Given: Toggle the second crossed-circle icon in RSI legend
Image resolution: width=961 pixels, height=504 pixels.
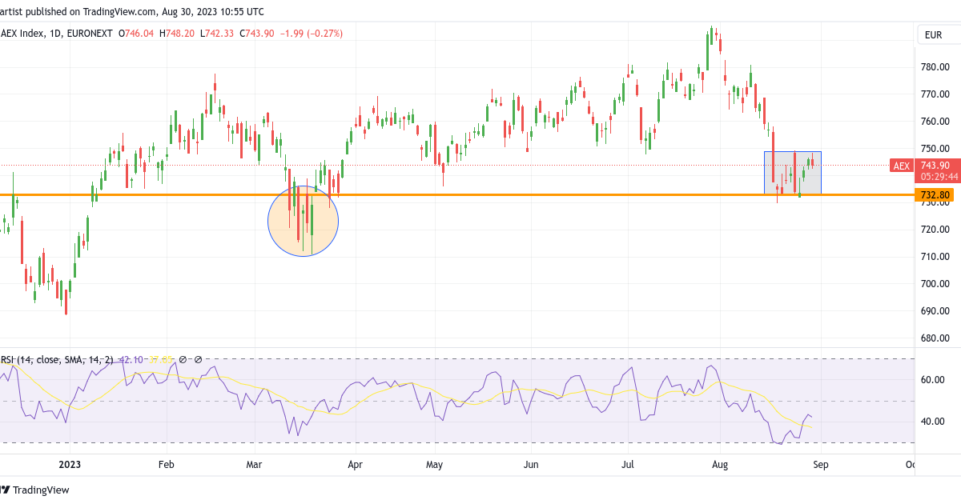Looking at the screenshot, I should (198, 359).
